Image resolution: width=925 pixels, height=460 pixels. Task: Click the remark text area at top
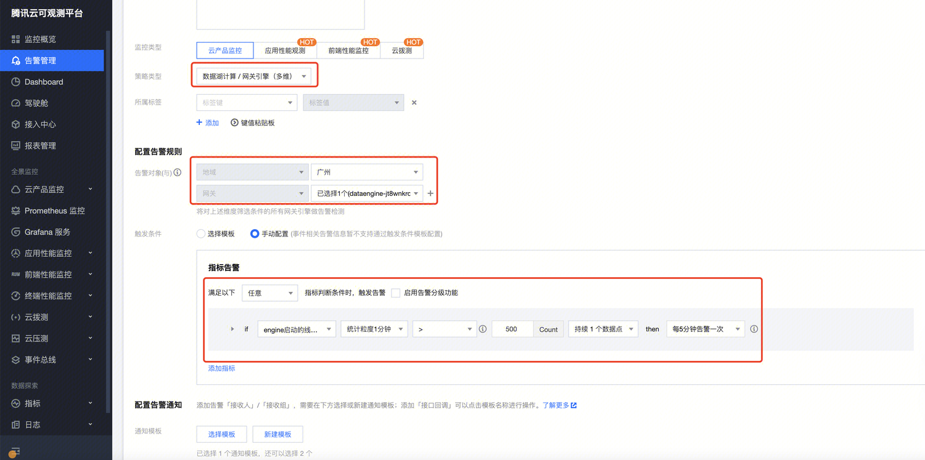coord(281,14)
